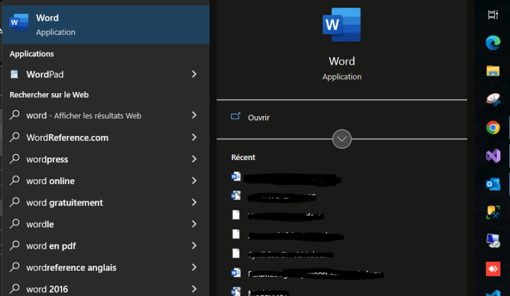The image size is (510, 296).
Task: Click the magnifier icon beside word online
Action: click(x=15, y=180)
